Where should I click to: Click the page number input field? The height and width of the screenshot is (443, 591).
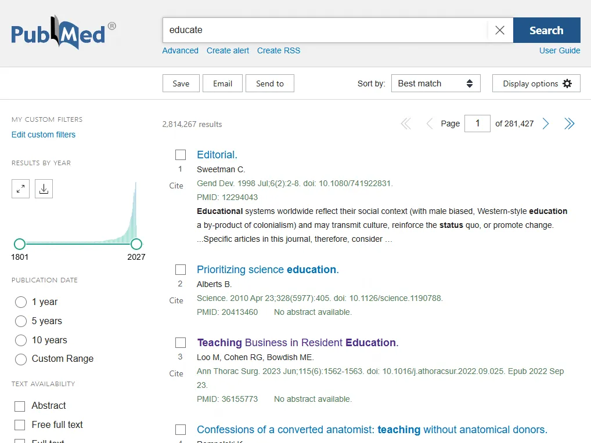pyautogui.click(x=477, y=124)
